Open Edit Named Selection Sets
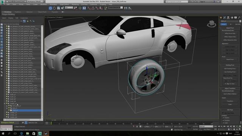 (x=105, y=8)
